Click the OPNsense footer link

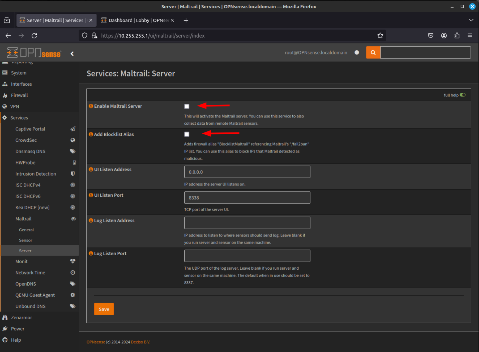96,342
